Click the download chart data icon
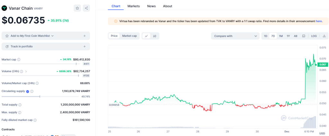 [324, 36]
